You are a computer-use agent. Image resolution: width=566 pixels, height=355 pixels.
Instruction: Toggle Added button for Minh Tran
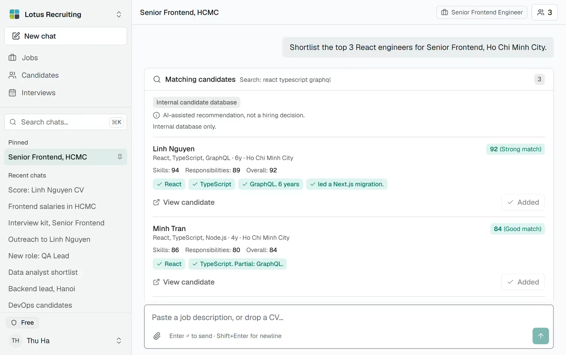point(523,282)
